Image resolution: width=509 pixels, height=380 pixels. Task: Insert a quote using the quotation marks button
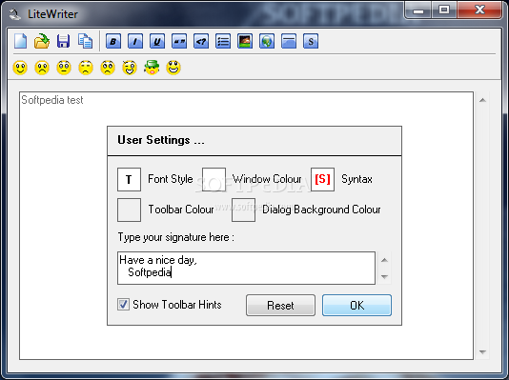tap(179, 41)
